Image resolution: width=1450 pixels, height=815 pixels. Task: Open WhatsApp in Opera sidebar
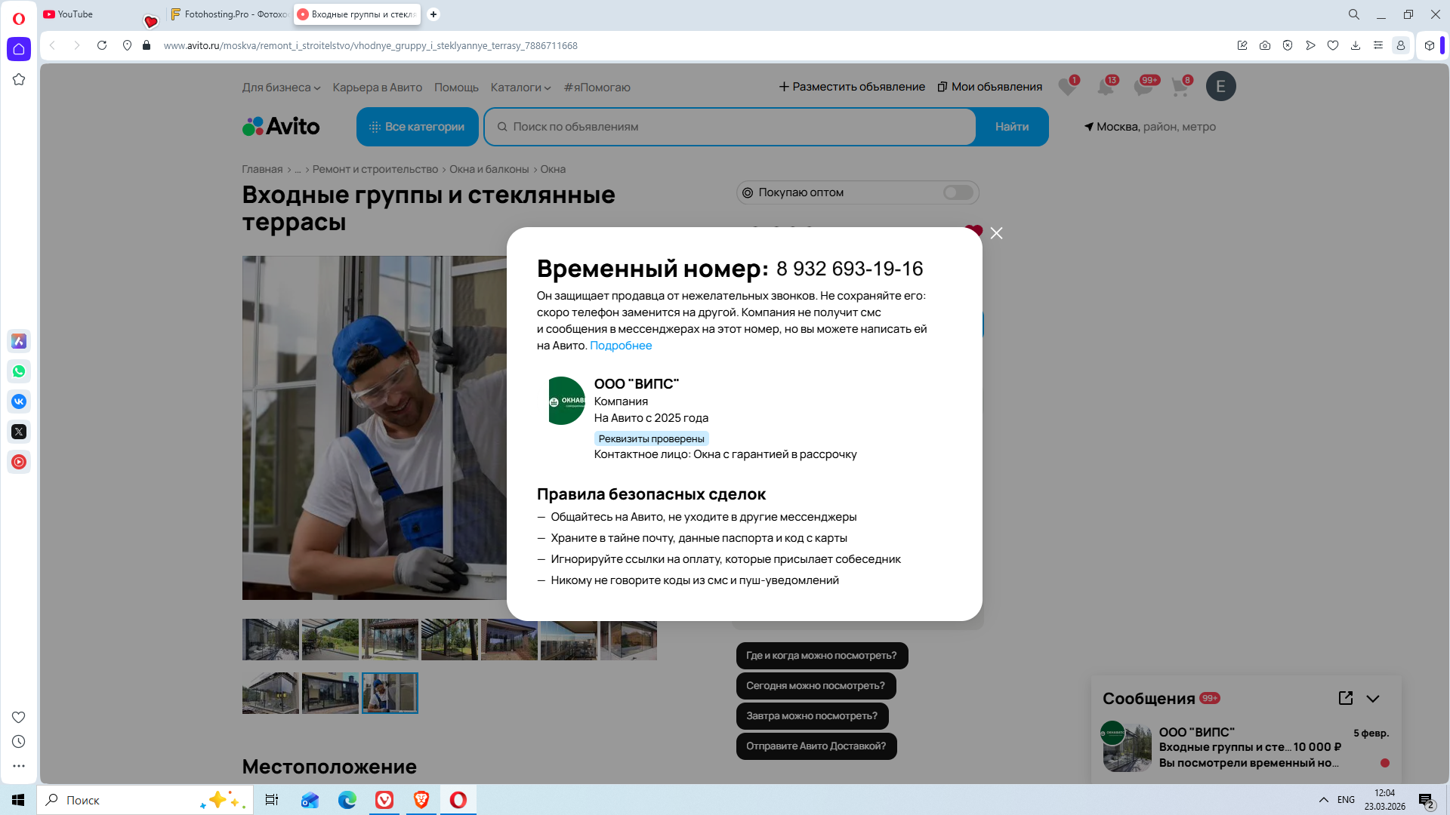click(x=19, y=371)
